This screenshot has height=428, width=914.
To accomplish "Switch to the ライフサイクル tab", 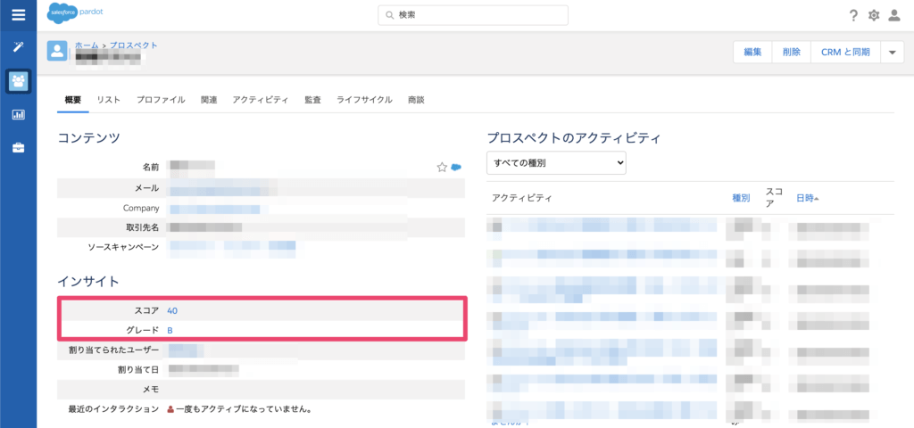I will [364, 100].
